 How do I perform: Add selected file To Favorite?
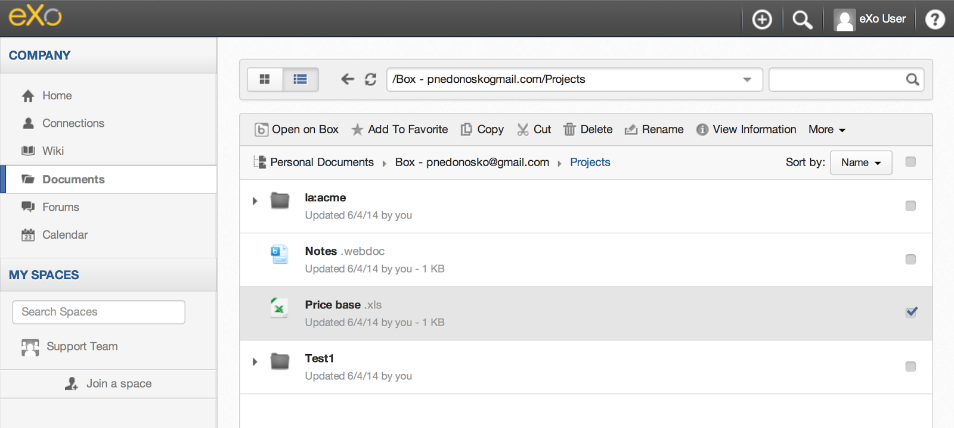[399, 129]
